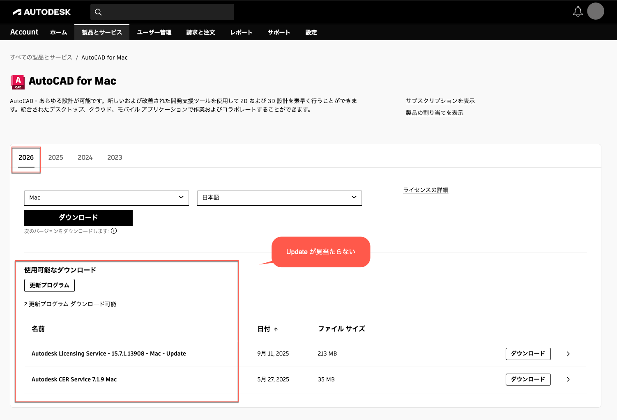Open 設定 menu item
This screenshot has width=617, height=420.
click(311, 32)
